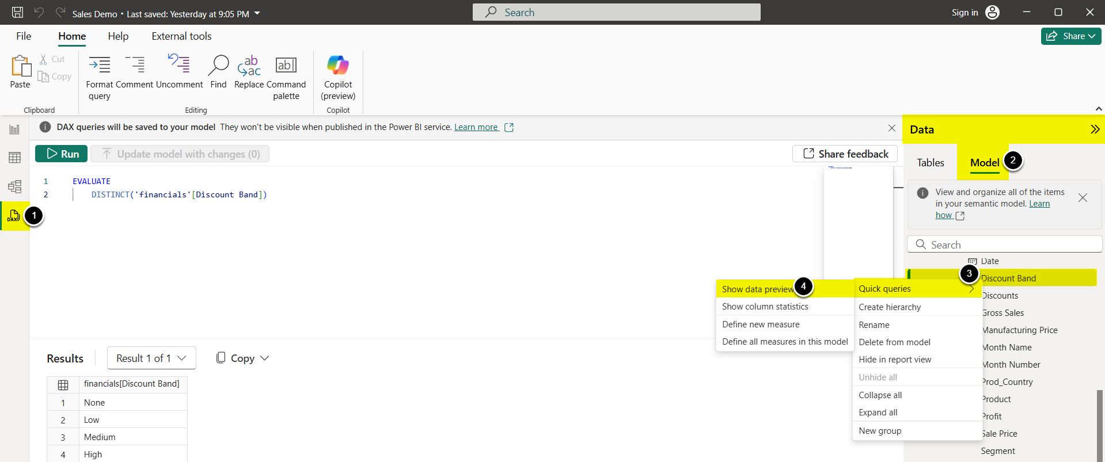Switch to Report view sidebar icon
The image size is (1105, 462).
click(14, 129)
